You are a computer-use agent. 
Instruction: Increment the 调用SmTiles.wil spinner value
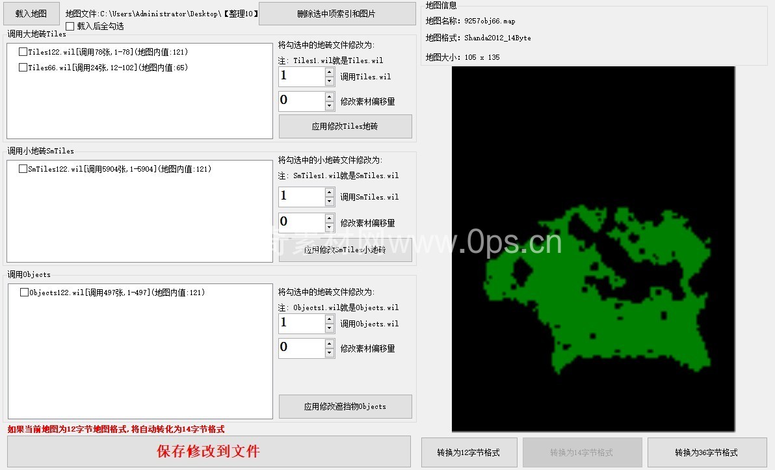330,192
